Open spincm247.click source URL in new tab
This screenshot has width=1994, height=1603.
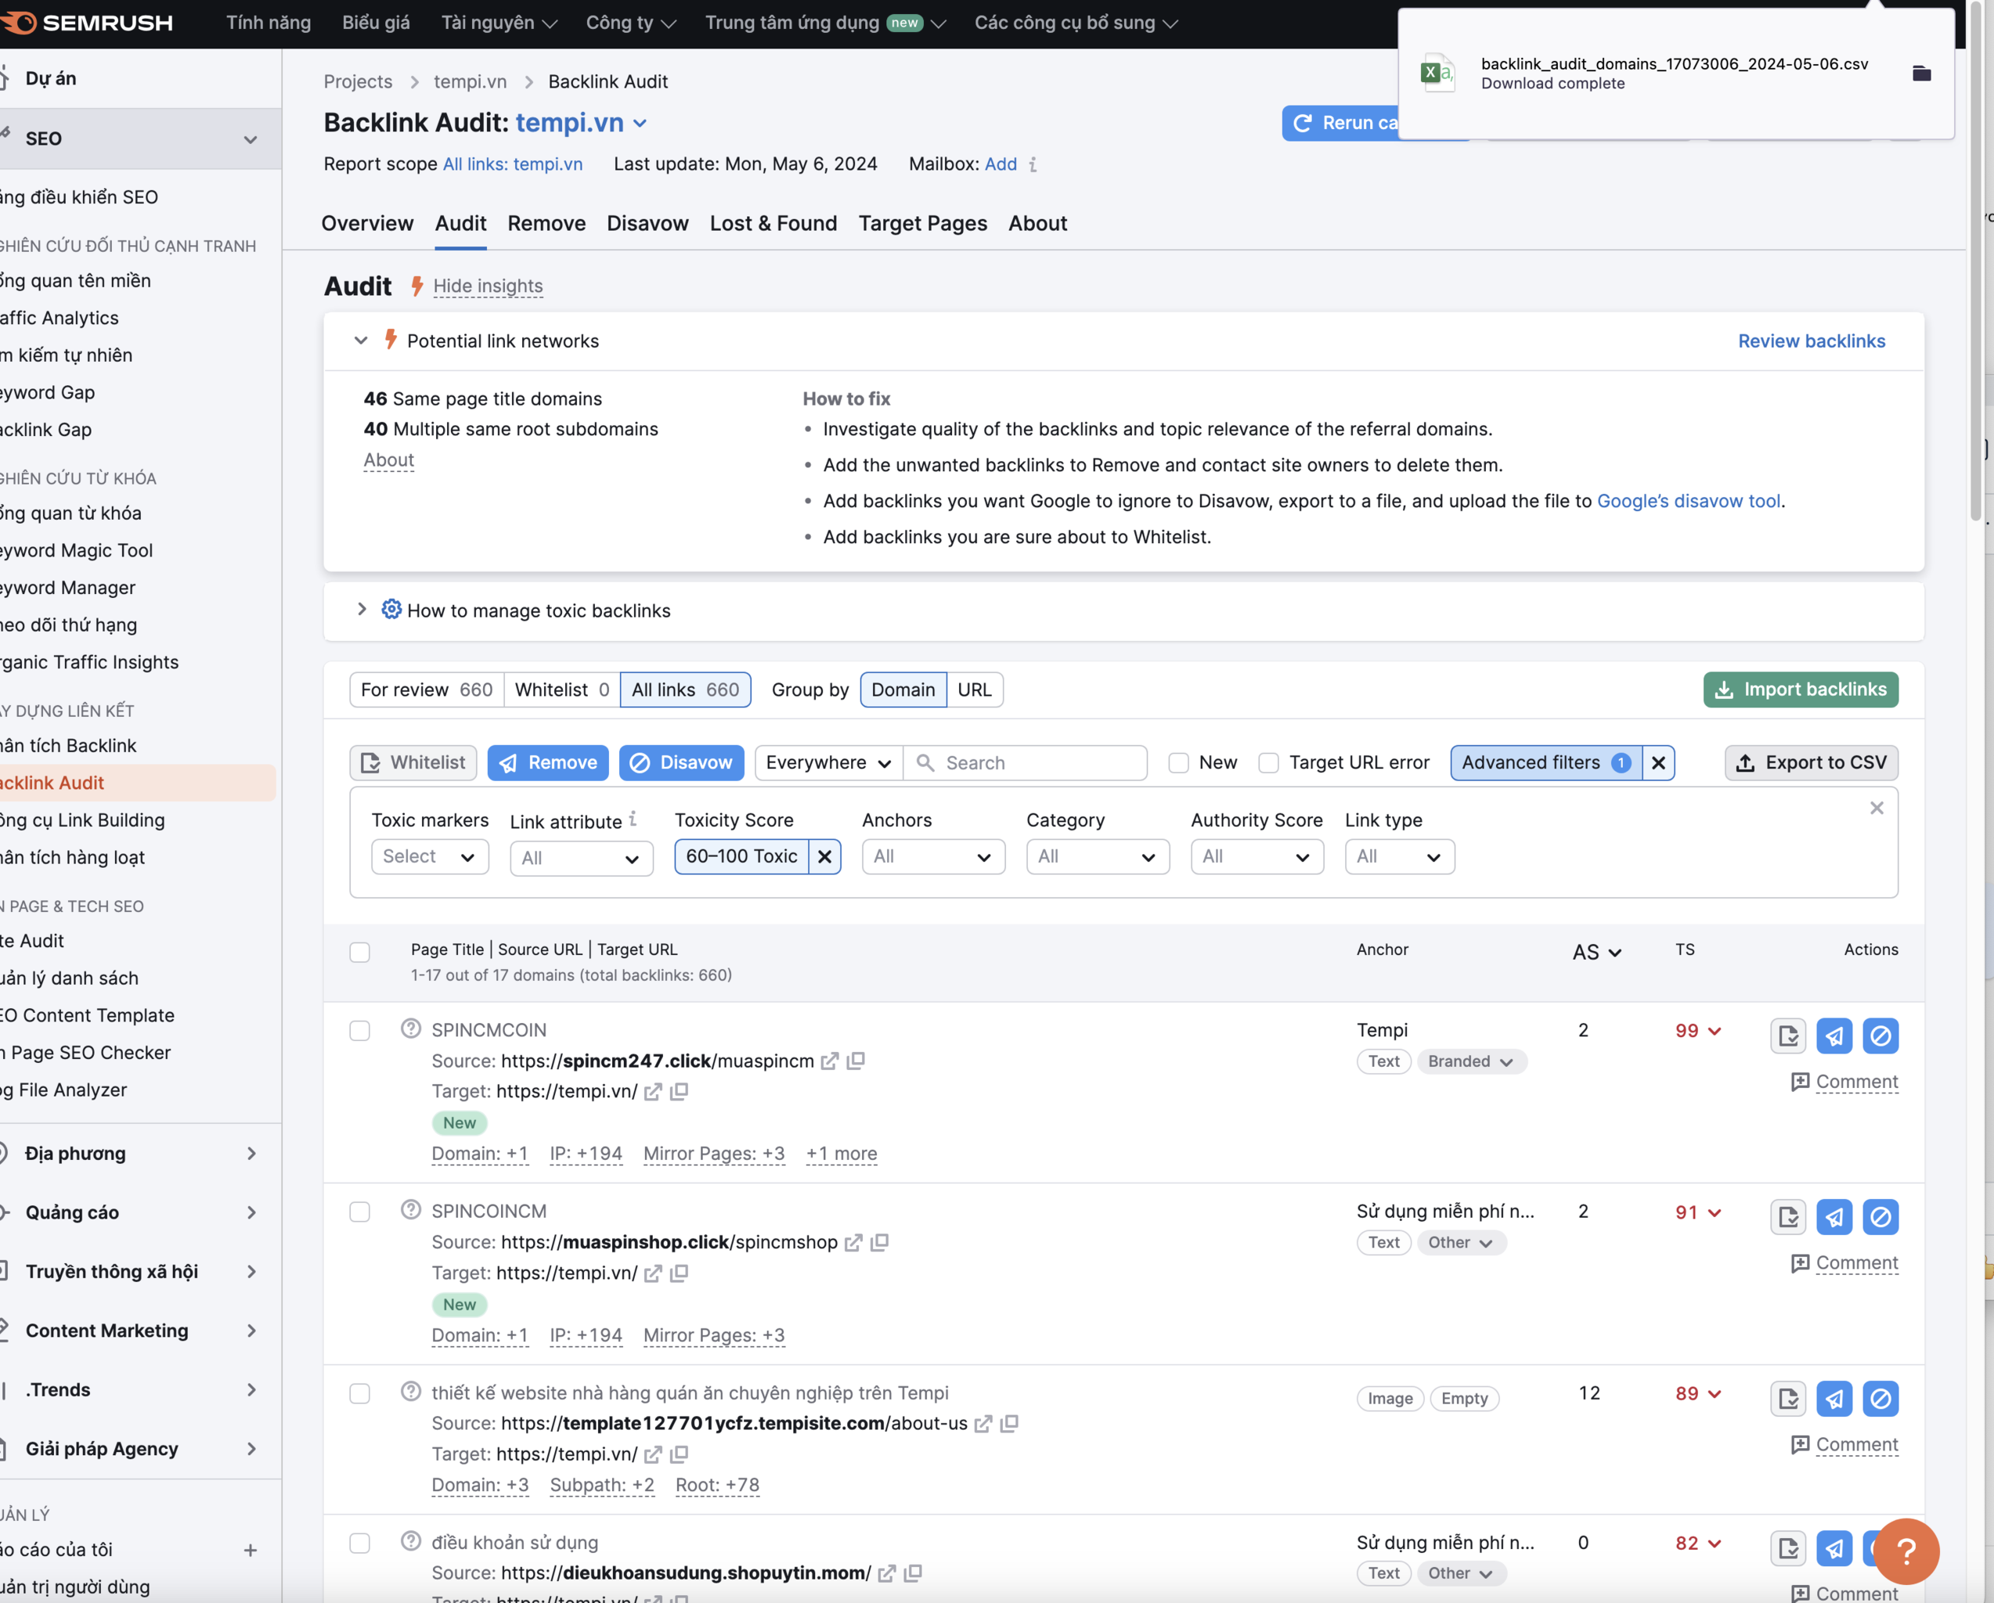tap(830, 1061)
